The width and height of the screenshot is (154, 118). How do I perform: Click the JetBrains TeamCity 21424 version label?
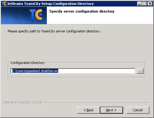22,102
